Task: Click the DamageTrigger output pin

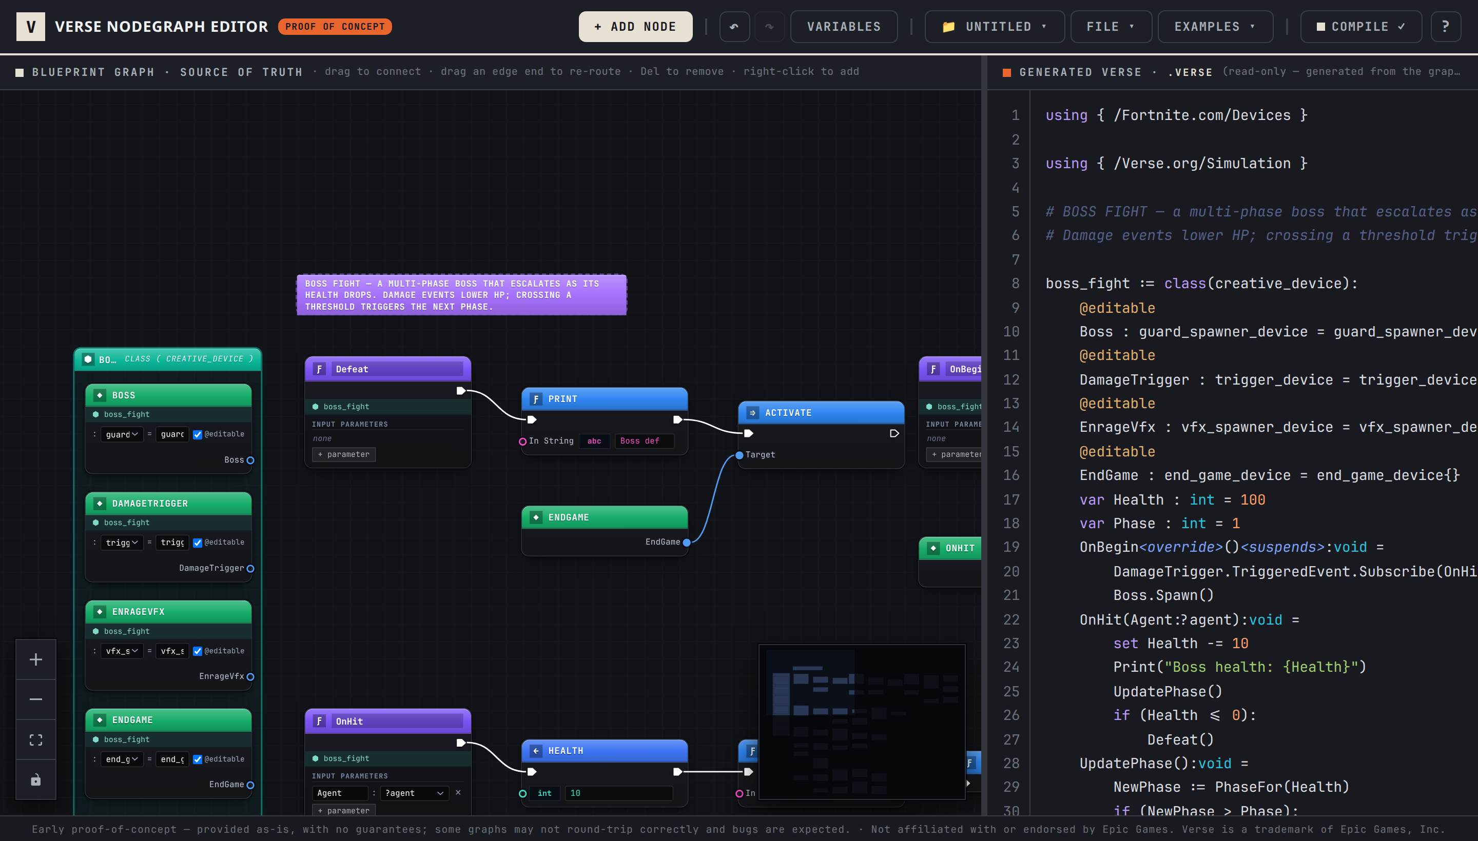Action: (250, 568)
